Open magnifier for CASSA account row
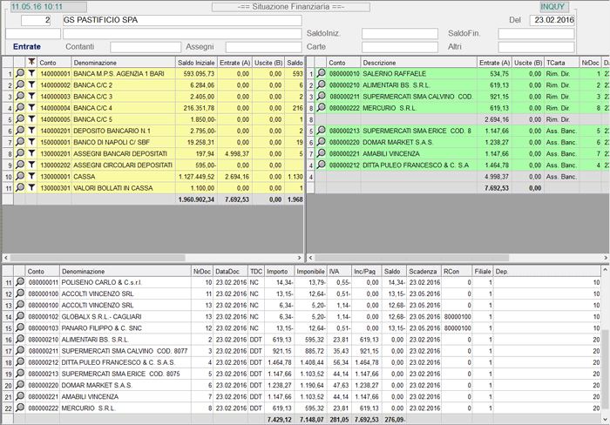Image resolution: width=610 pixels, height=425 pixels. [x=20, y=177]
